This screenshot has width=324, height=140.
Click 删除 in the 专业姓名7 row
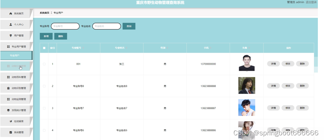[302, 108]
